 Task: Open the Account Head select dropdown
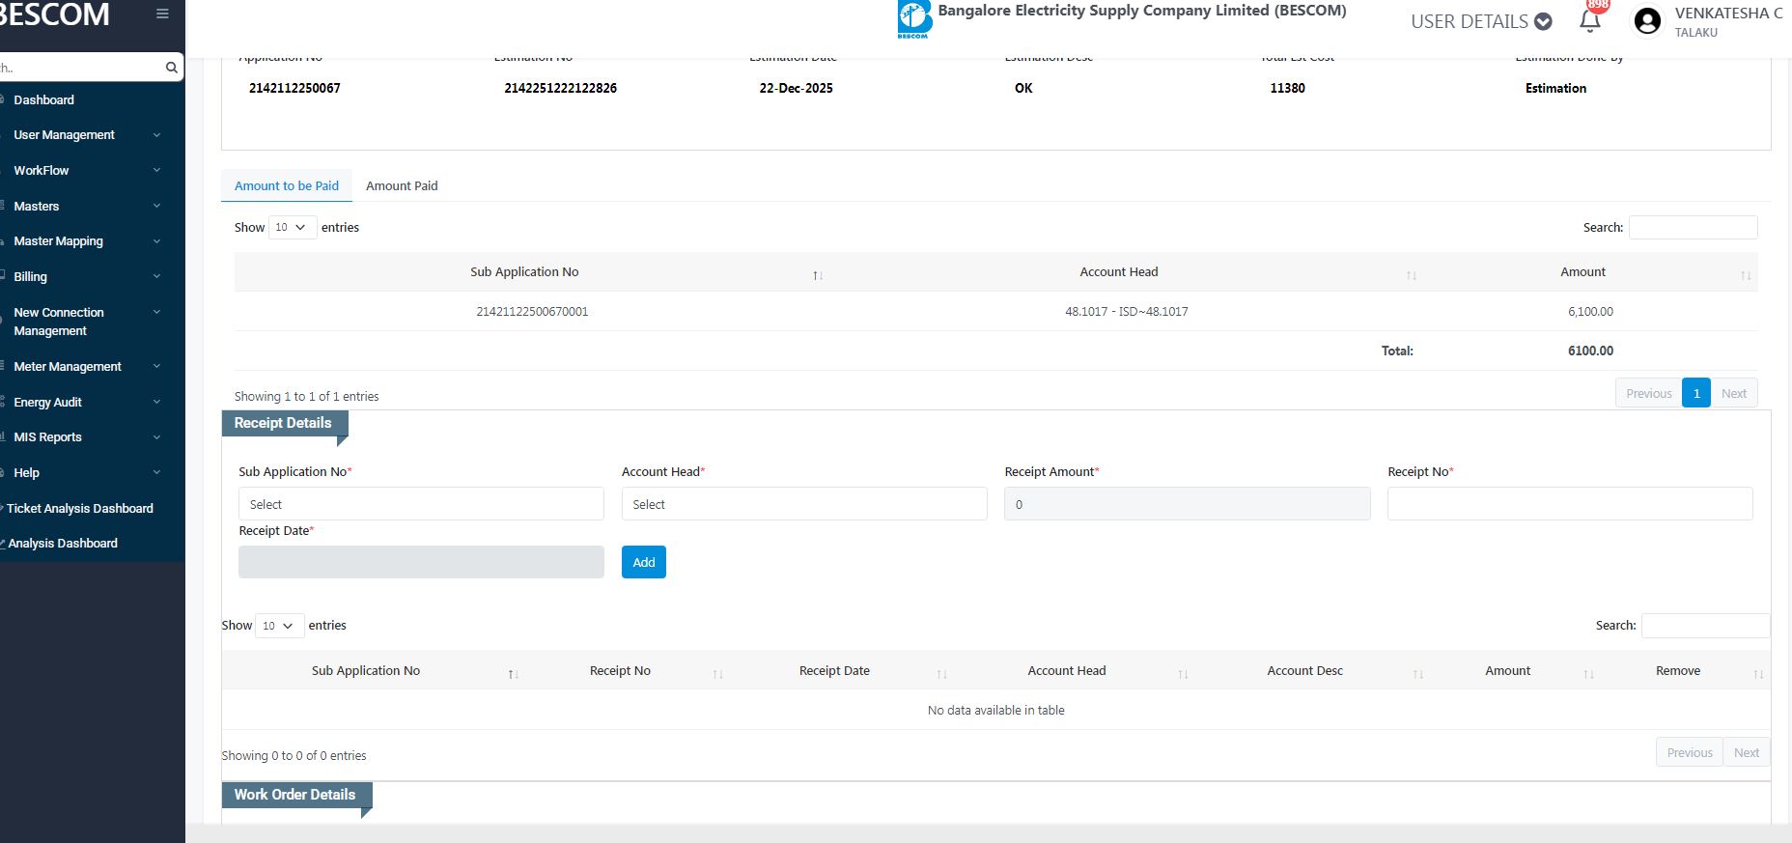point(803,504)
